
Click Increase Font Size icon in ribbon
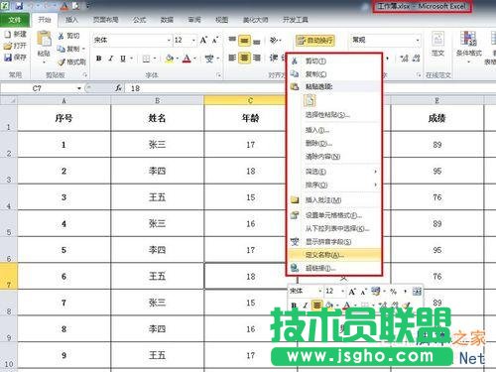pyautogui.click(x=203, y=40)
